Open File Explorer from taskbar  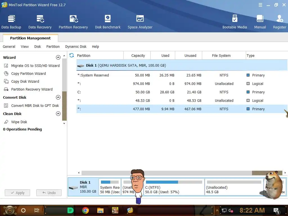(x=100, y=210)
